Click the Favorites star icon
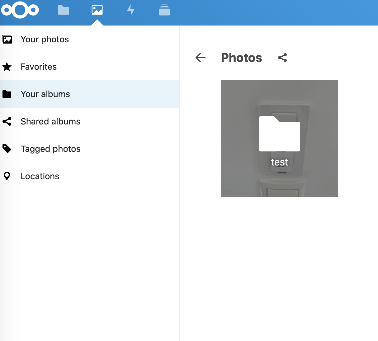Image resolution: width=378 pixels, height=341 pixels. 7,67
